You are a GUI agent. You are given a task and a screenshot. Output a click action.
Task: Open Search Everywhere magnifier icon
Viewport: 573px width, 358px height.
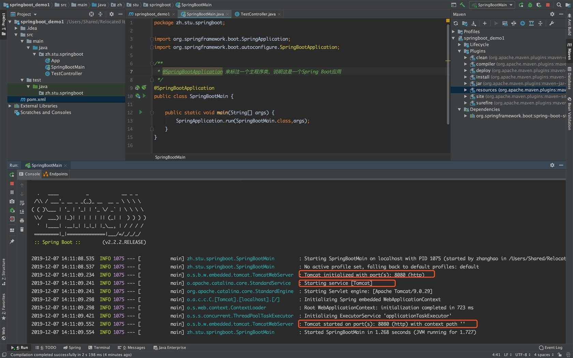click(559, 5)
